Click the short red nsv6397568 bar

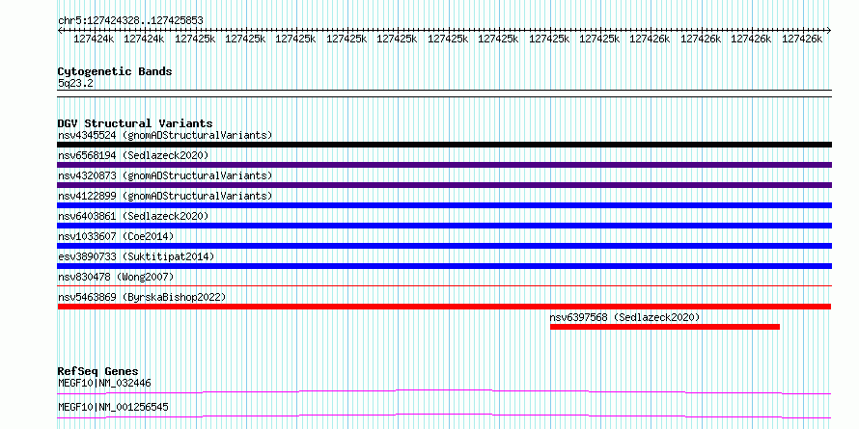665,327
